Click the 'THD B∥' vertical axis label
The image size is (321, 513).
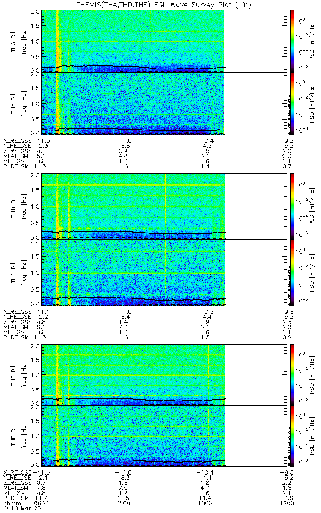point(14,272)
